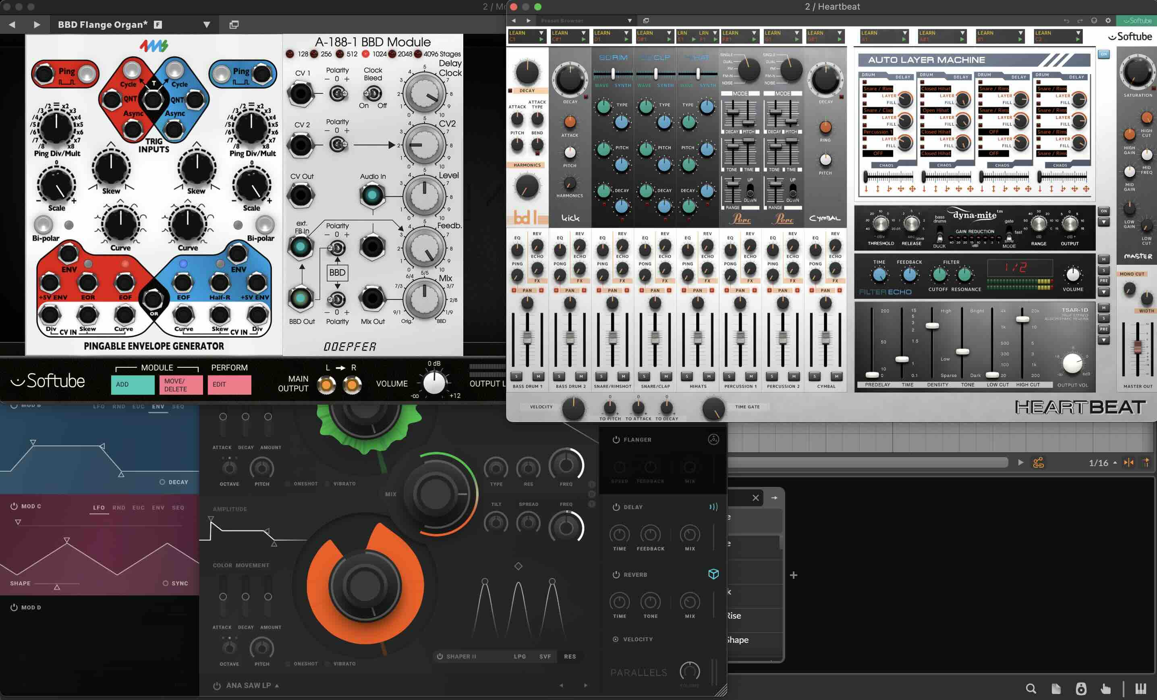The image size is (1157, 700).
Task: Click the EDIT perform button
Action: tap(230, 385)
